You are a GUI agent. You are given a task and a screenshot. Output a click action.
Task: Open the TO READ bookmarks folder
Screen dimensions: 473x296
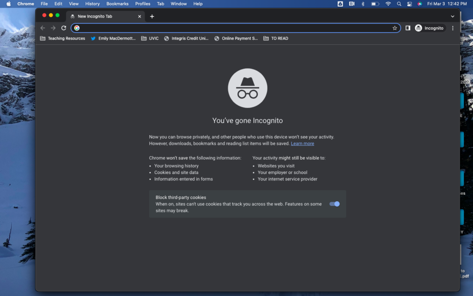[x=276, y=38]
